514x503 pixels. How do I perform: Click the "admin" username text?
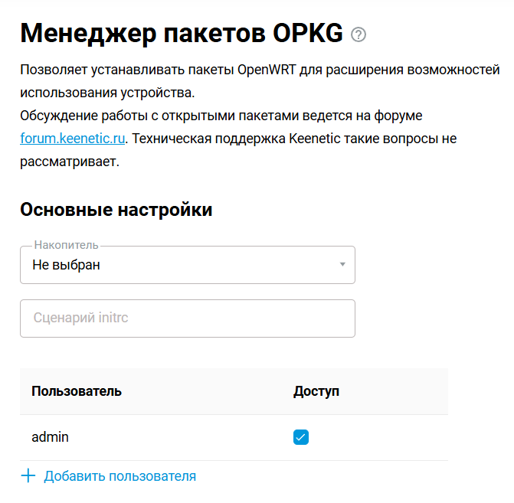(50, 437)
